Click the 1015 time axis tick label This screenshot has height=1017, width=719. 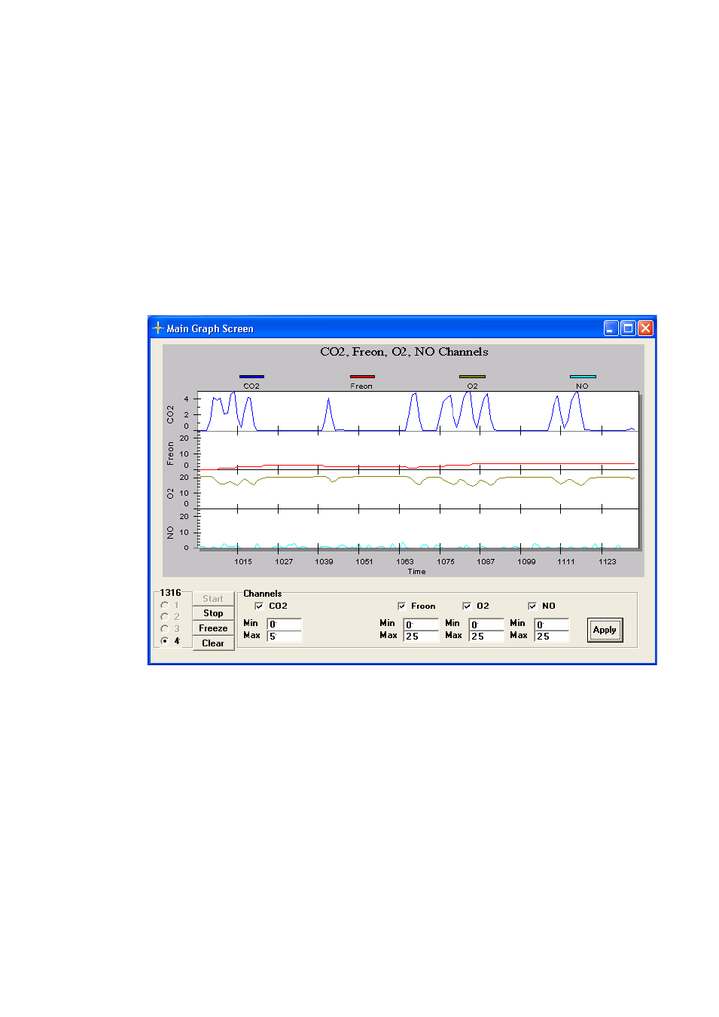pyautogui.click(x=243, y=562)
